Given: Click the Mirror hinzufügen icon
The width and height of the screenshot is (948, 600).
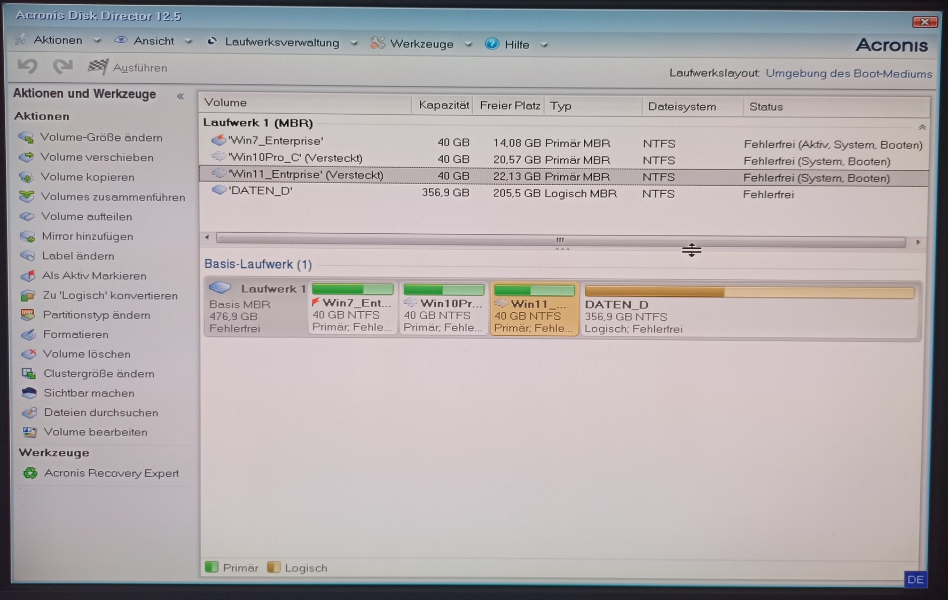Looking at the screenshot, I should (x=27, y=236).
